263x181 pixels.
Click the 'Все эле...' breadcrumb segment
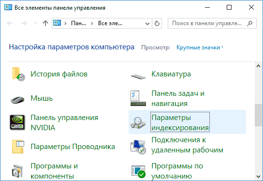point(110,23)
